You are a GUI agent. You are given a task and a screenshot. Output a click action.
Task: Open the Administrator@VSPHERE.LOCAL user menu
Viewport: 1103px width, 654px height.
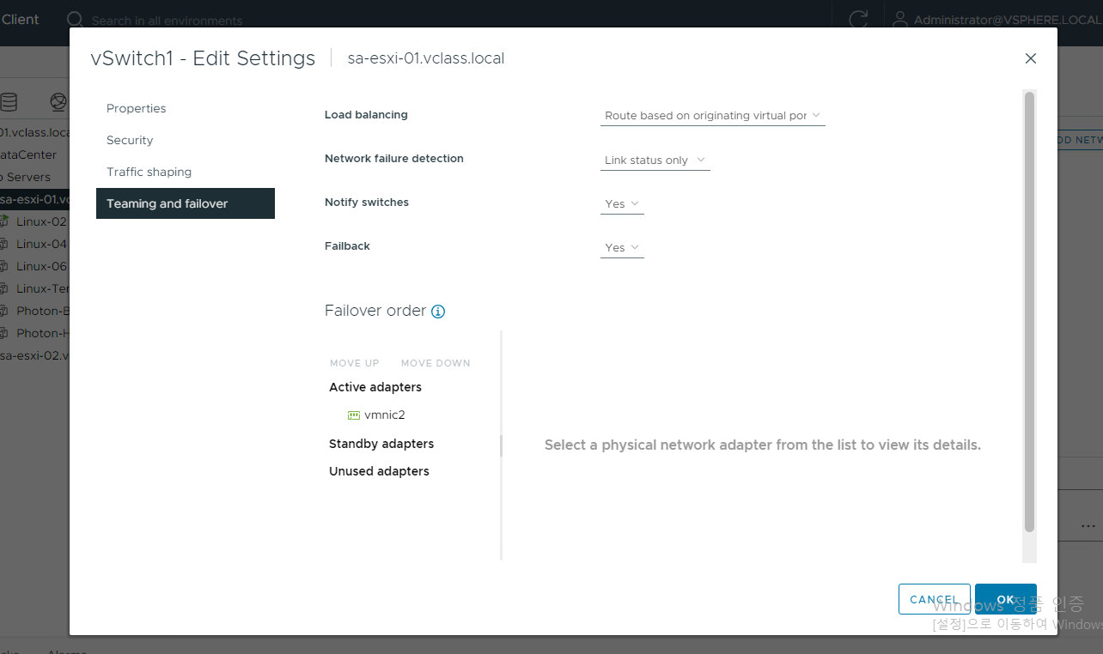(1009, 20)
